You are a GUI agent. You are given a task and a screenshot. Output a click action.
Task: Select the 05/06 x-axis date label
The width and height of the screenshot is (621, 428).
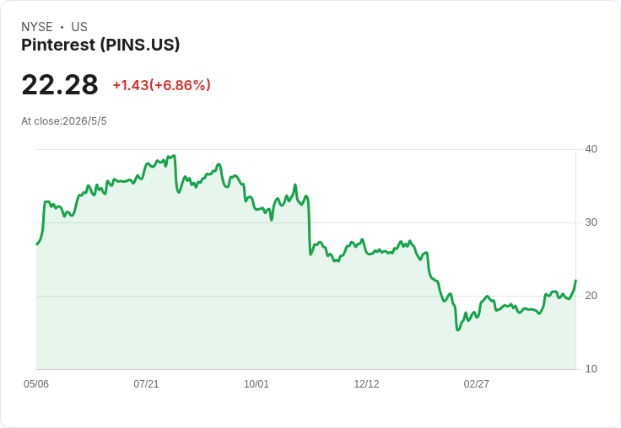(36, 383)
